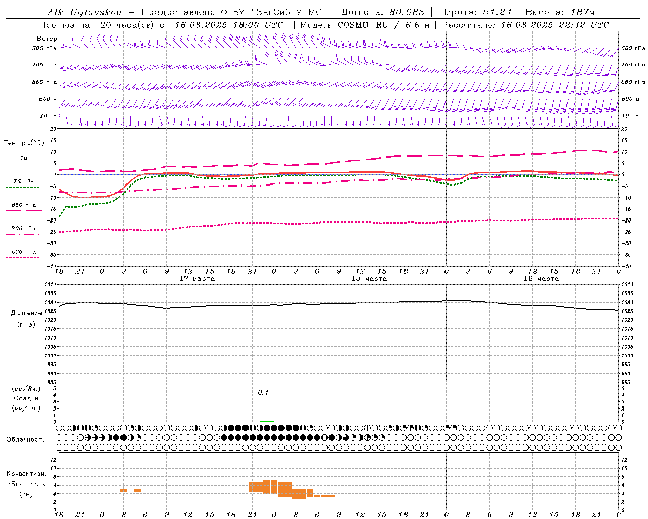Click the 'Давление' pressure panel label

(26, 313)
